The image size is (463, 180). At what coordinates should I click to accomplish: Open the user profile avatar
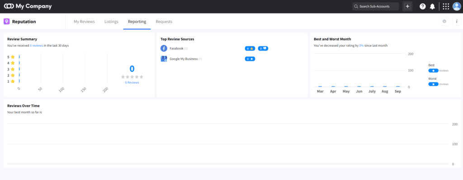[x=457, y=6]
